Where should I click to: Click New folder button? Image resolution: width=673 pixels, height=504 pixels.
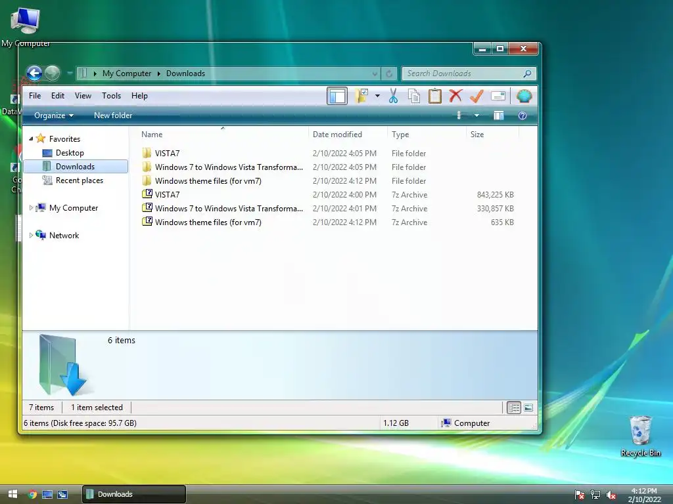click(113, 115)
